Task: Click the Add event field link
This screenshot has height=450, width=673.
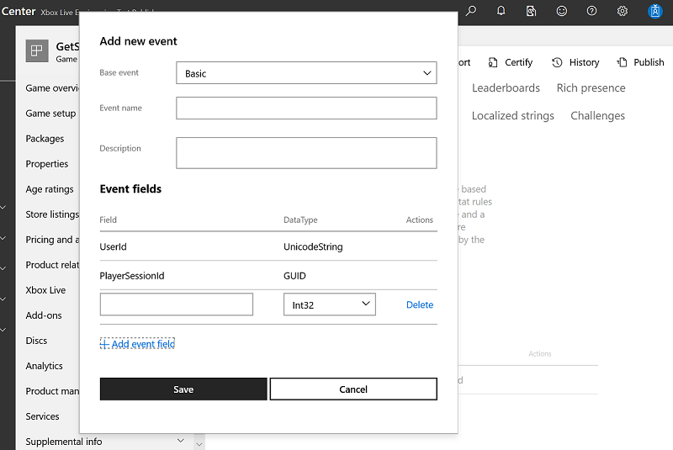Action: coord(137,344)
